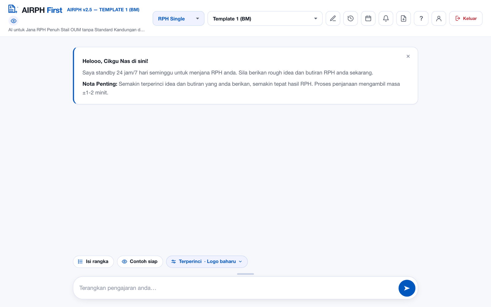Click the drag handle above the input box
Image resolution: width=491 pixels, height=307 pixels.
click(245, 274)
